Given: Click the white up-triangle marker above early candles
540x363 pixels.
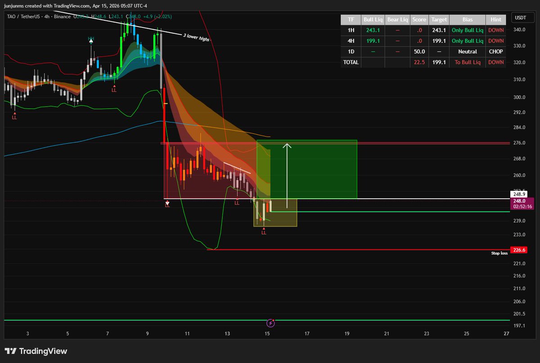Looking at the screenshot, I should pos(91,41).
